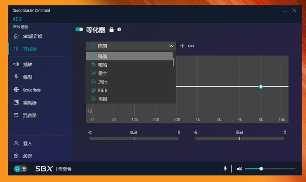Click the preset list scrollbar

pyautogui.click(x=174, y=62)
